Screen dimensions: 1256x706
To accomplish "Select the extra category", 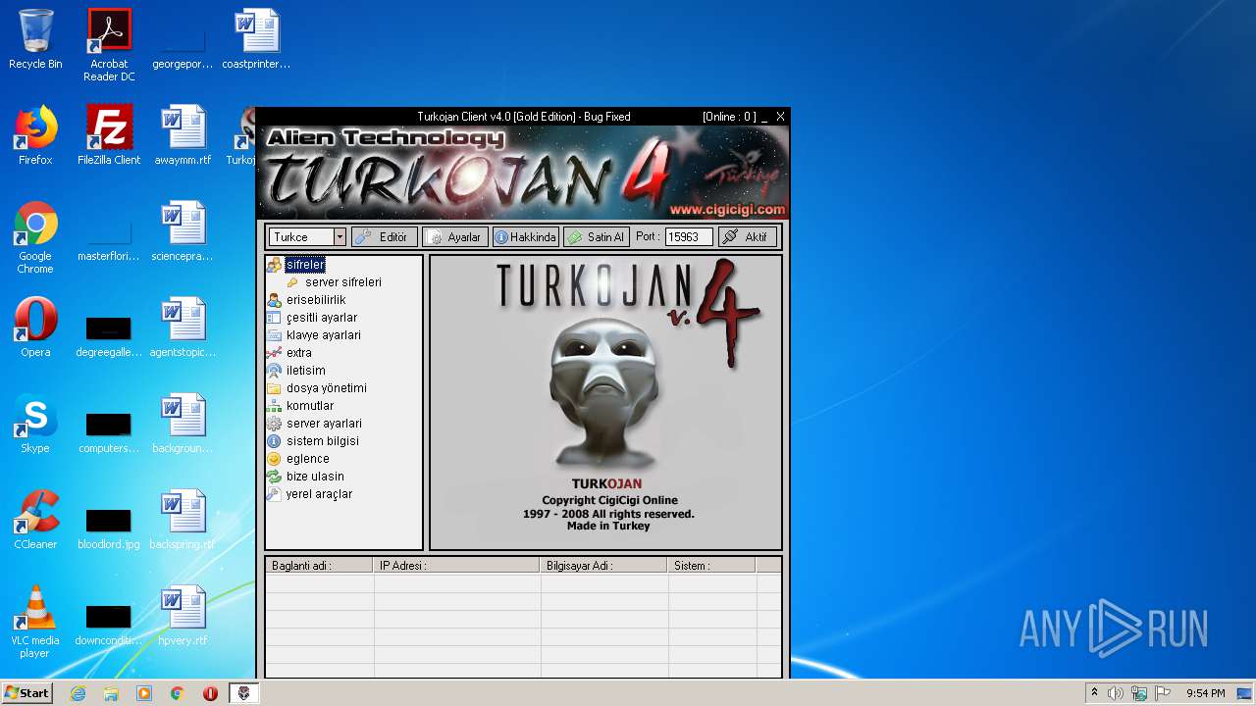I will (299, 353).
